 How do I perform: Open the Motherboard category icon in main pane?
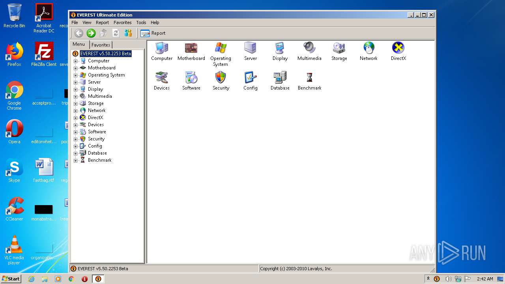[x=191, y=48]
